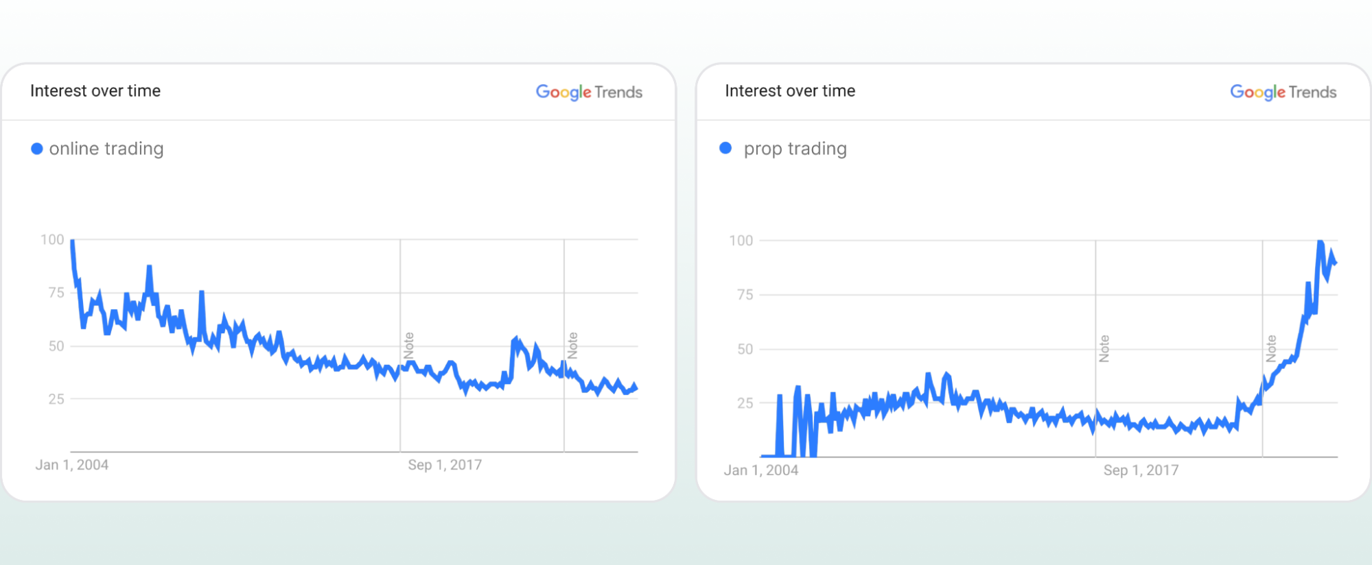
Task: Click Interest over time title on right card
Action: 790,91
